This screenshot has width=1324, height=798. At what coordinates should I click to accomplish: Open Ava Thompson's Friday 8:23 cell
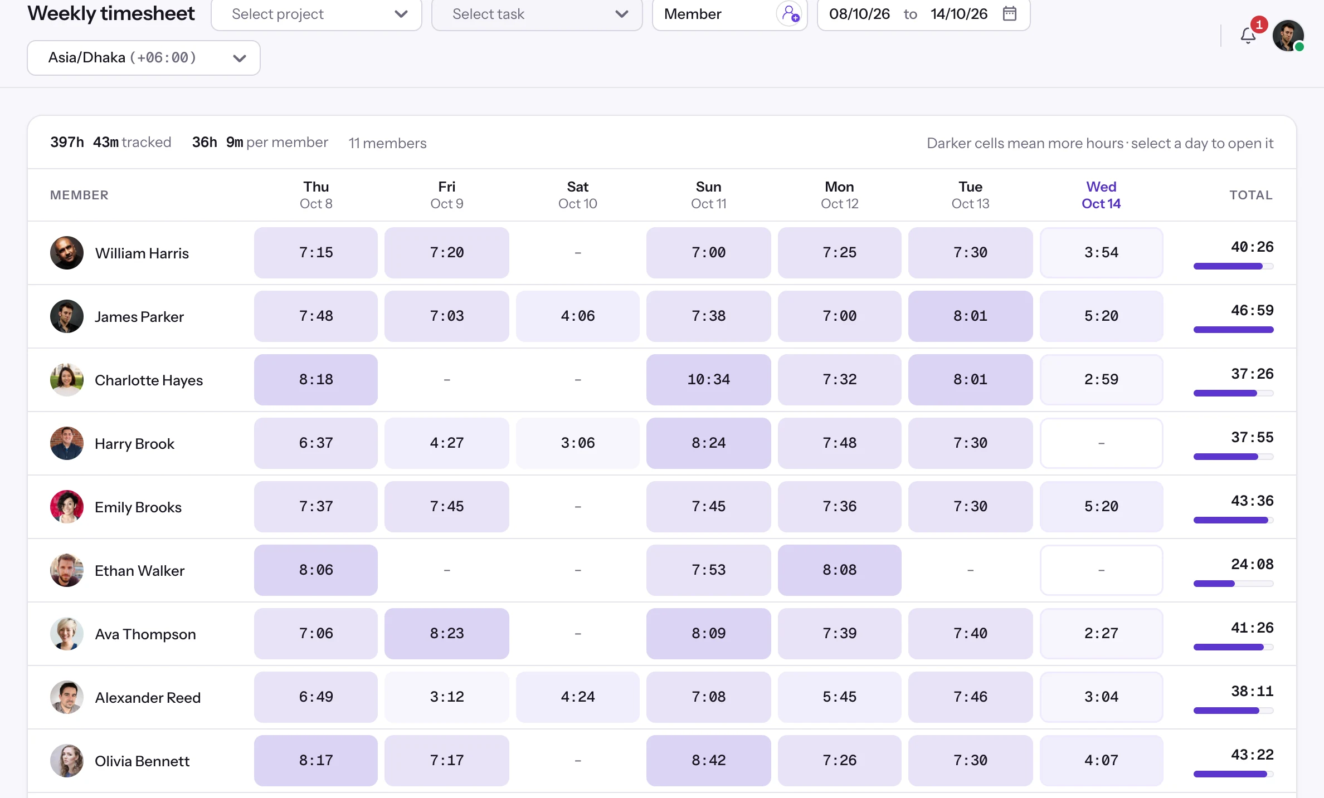447,634
